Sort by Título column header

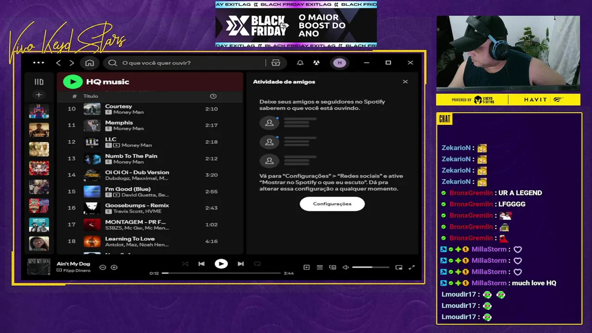(x=91, y=96)
